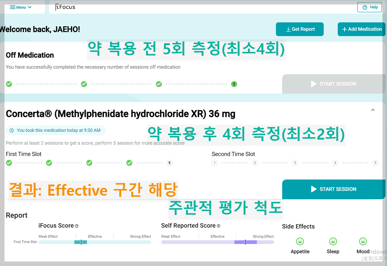Click the iFocus Score bar marker
The height and width of the screenshot is (266, 387).
(81, 242)
